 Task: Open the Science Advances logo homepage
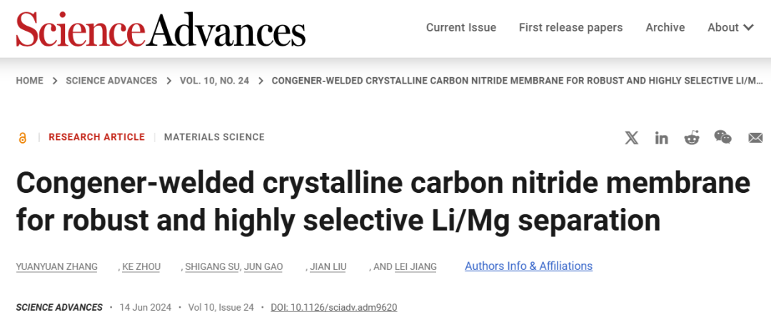pos(161,29)
